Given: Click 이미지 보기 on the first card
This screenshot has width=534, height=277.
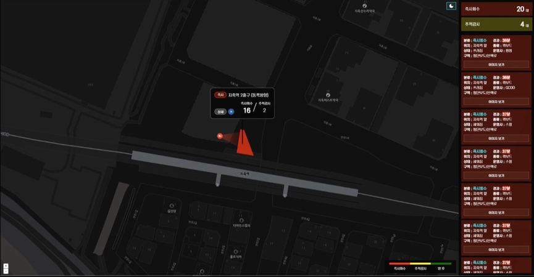Looking at the screenshot, I should tap(496, 65).
